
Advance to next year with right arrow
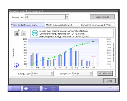click(x=24, y=34)
